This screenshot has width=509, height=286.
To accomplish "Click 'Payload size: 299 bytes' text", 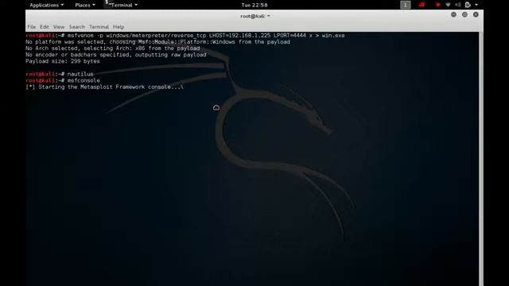I will (x=63, y=61).
